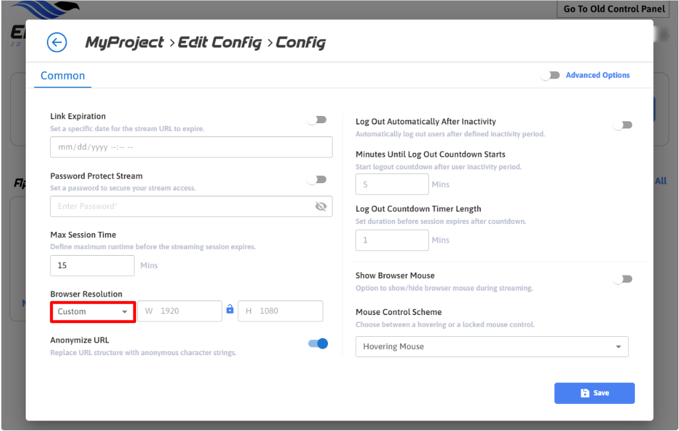Click the resolution height field

[x=280, y=311]
